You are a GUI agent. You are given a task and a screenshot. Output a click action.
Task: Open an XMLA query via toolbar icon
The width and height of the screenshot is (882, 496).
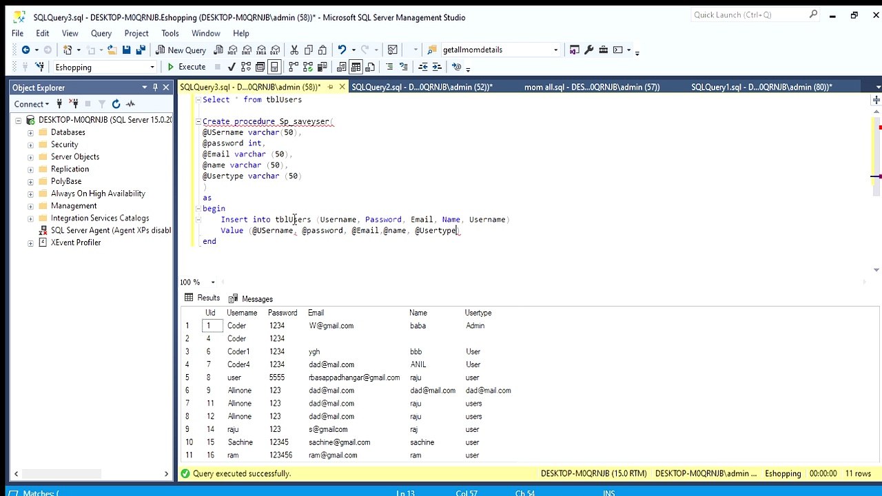click(261, 50)
